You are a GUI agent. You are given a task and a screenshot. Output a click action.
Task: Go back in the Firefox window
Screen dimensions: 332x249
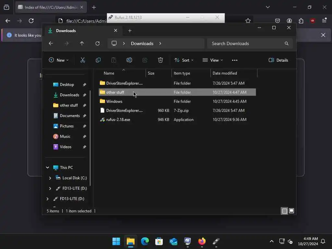click(8, 21)
